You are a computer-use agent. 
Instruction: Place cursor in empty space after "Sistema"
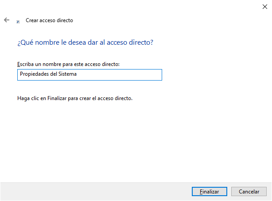(x=120, y=75)
